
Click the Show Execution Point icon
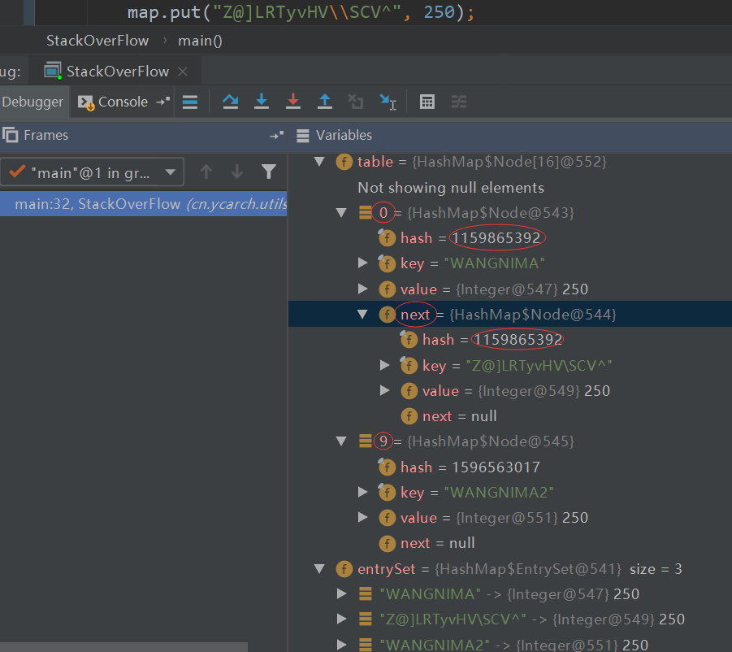click(x=189, y=102)
